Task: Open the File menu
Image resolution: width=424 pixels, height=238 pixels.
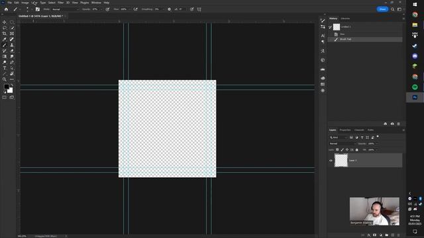Action: (x=9, y=3)
